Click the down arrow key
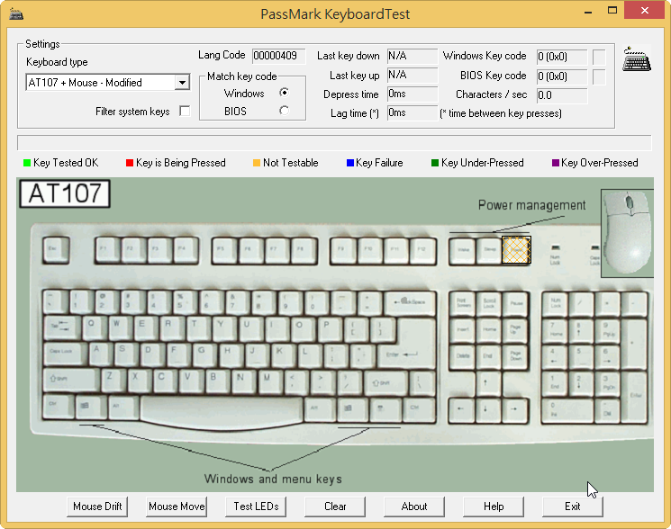 coord(489,409)
